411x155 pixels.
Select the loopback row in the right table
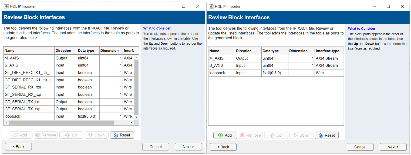point(217,73)
